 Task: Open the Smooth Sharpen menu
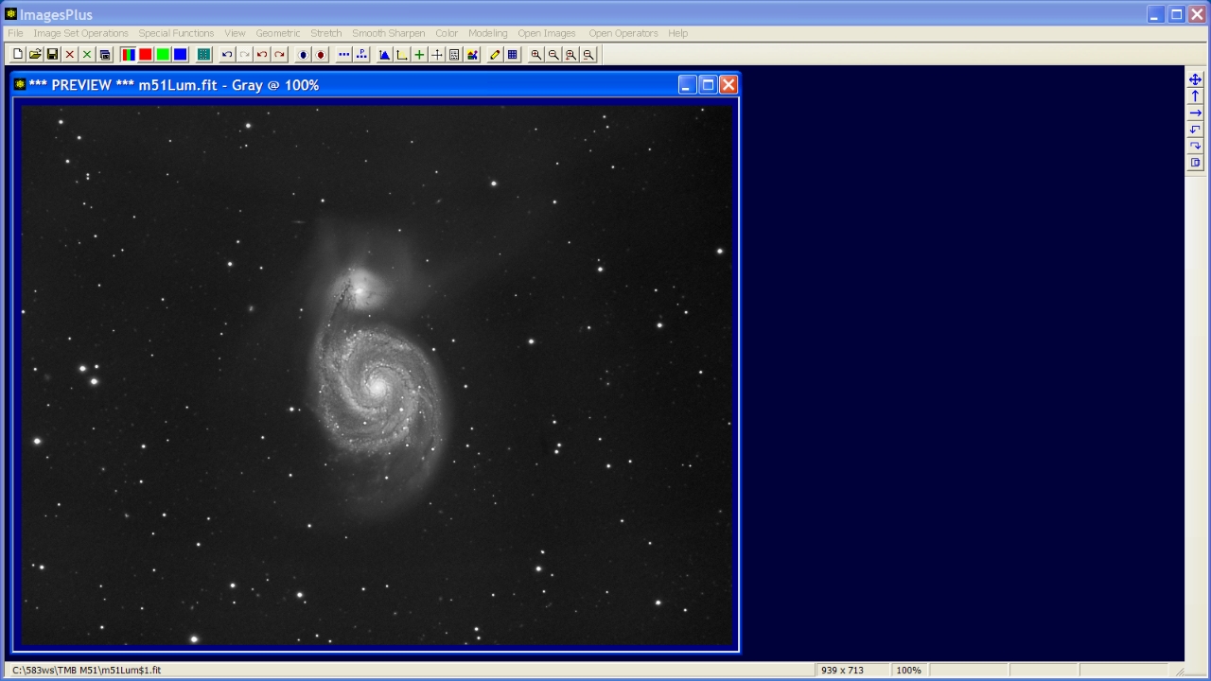[x=388, y=33]
